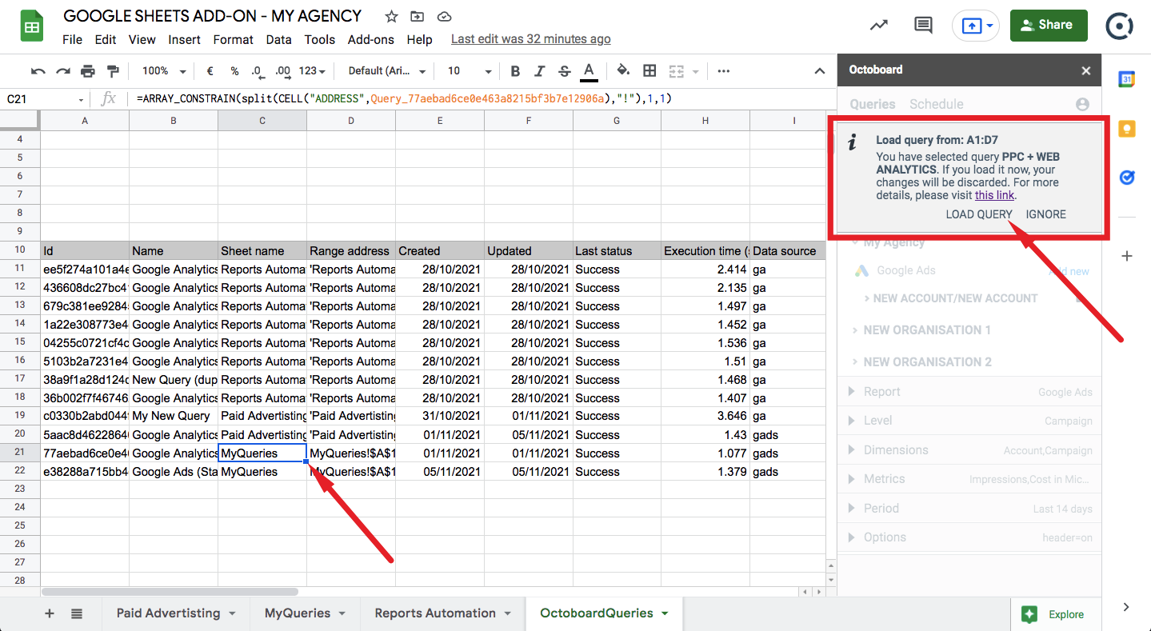Collapse the menus with the caret arrow
Viewport: 1151px width, 631px height.
[820, 71]
